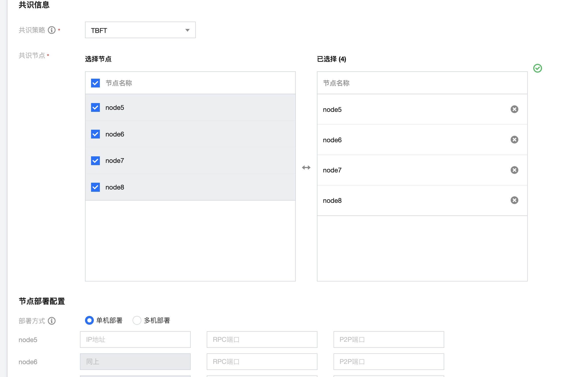Click node6 P2P端口 input field
Viewport: 576px width, 377px height.
(389, 362)
